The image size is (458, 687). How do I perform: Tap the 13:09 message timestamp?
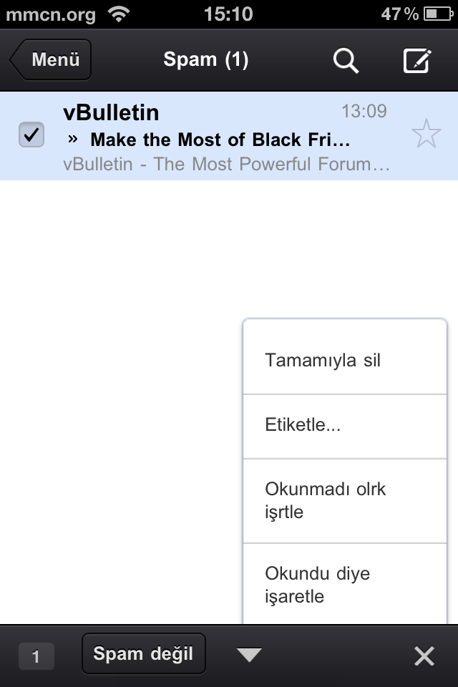tap(364, 111)
